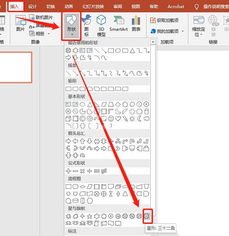Screen dimensions: 229x236
Task: Choose the left-right double arrow shape
Action: [97, 141]
